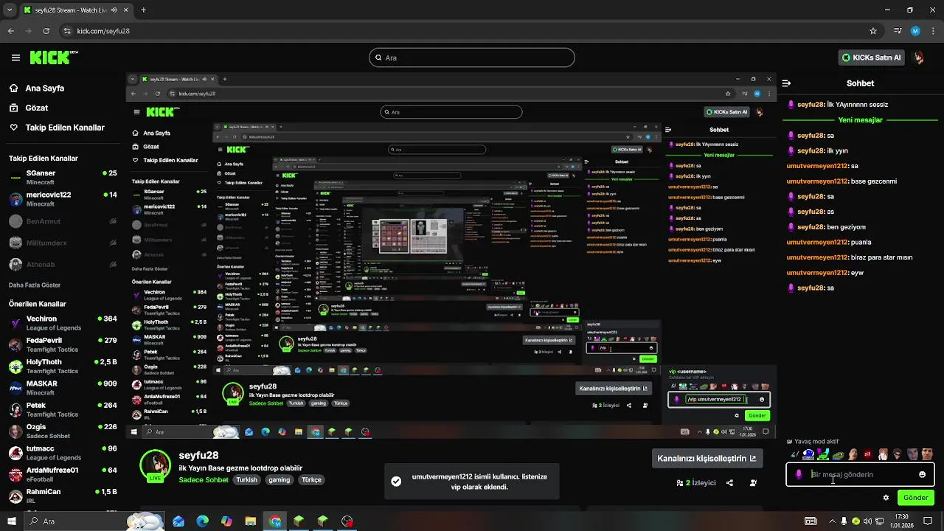Screen dimensions: 944x531
Task: Open mericovic122 channel in followed list
Action: click(63, 199)
